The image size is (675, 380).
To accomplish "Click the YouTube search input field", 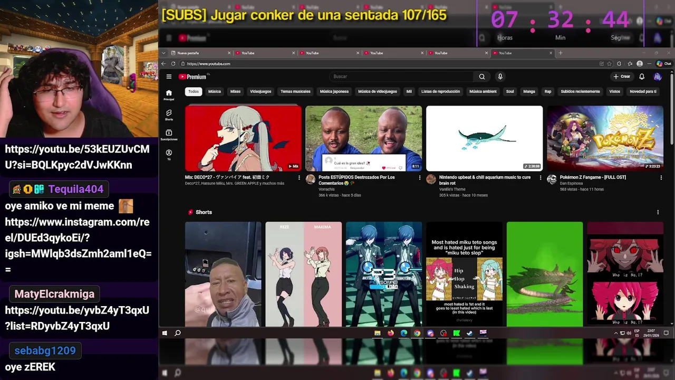I will (401, 77).
